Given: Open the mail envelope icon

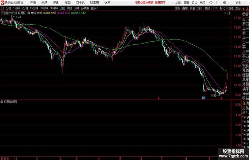Looking at the screenshot, I should pos(225,3).
